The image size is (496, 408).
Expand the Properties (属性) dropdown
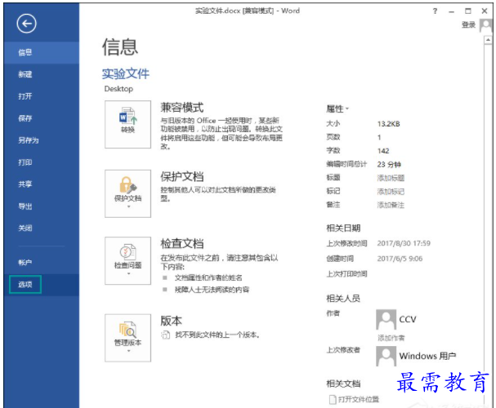point(337,109)
